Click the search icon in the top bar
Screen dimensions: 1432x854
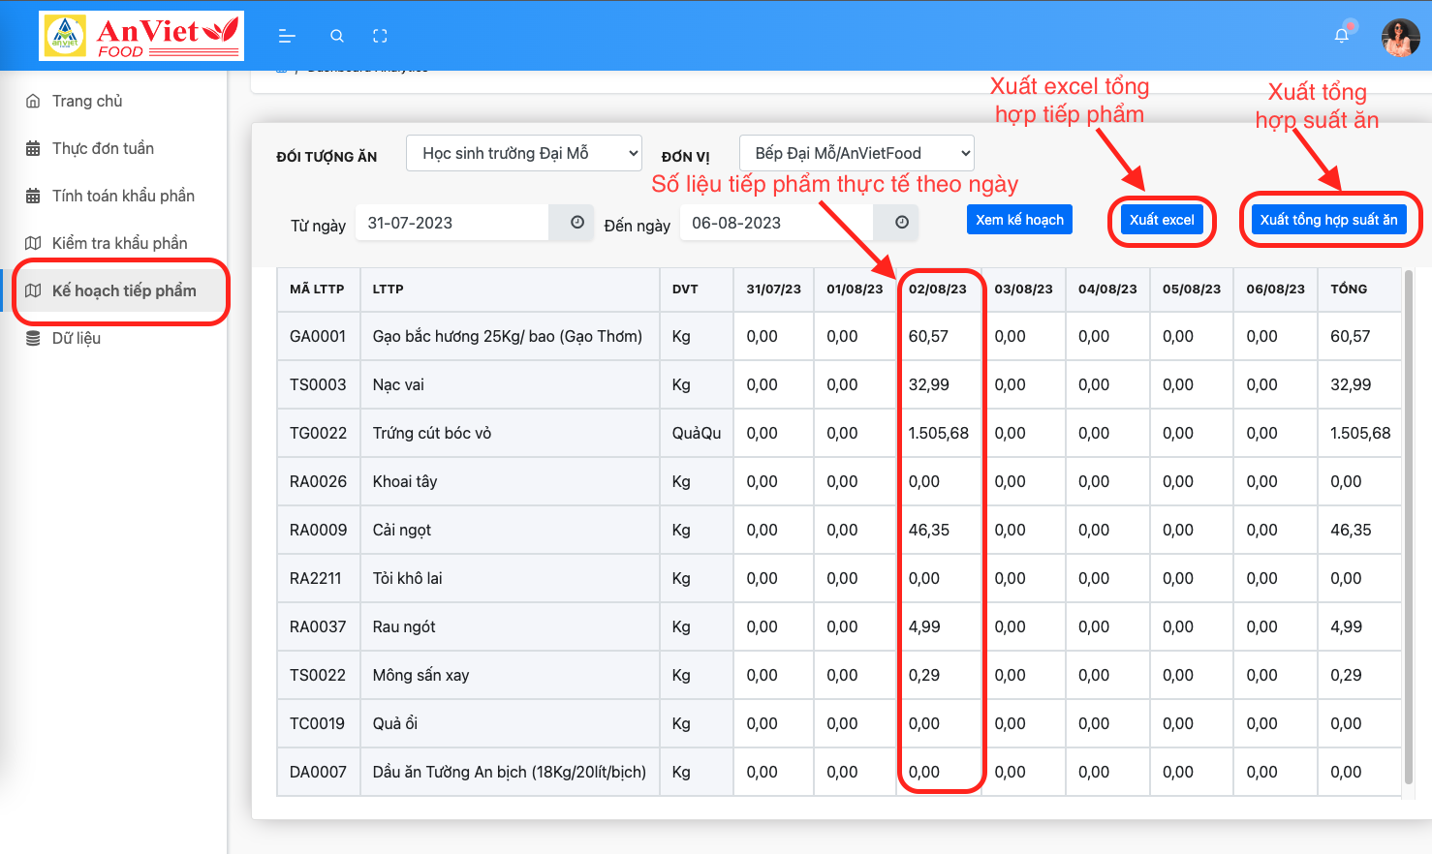(x=336, y=35)
